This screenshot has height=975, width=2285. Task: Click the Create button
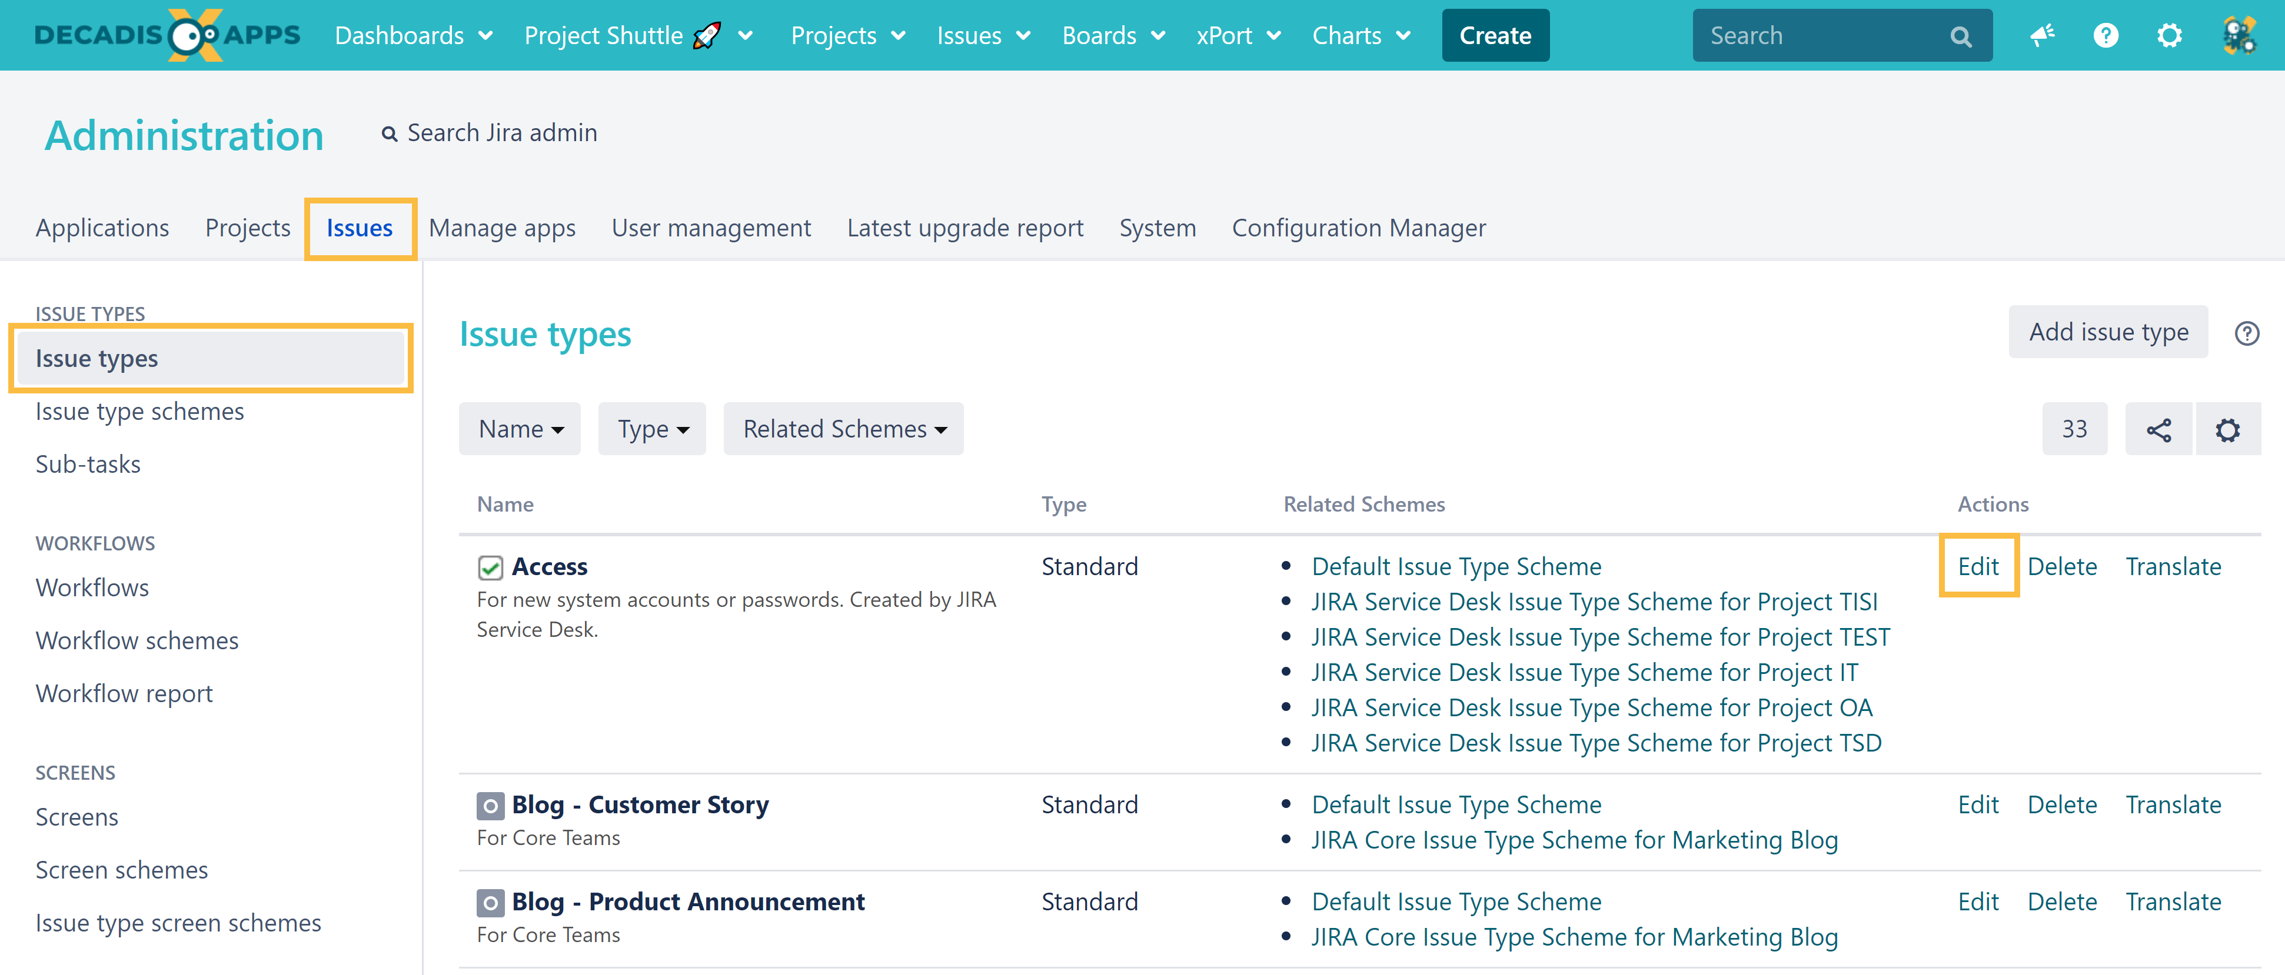tap(1495, 35)
